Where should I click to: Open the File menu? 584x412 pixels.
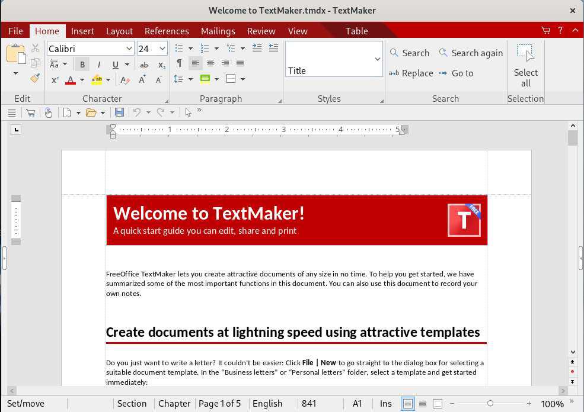pos(15,31)
